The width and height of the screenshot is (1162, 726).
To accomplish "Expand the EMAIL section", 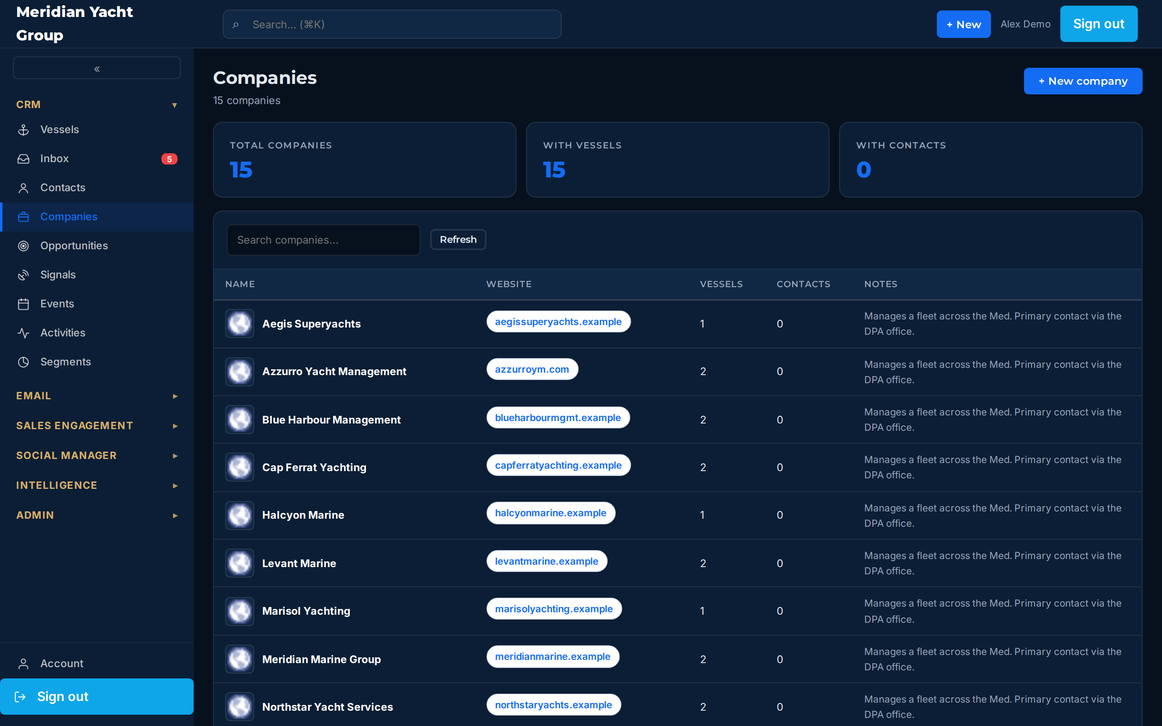I will click(x=97, y=396).
